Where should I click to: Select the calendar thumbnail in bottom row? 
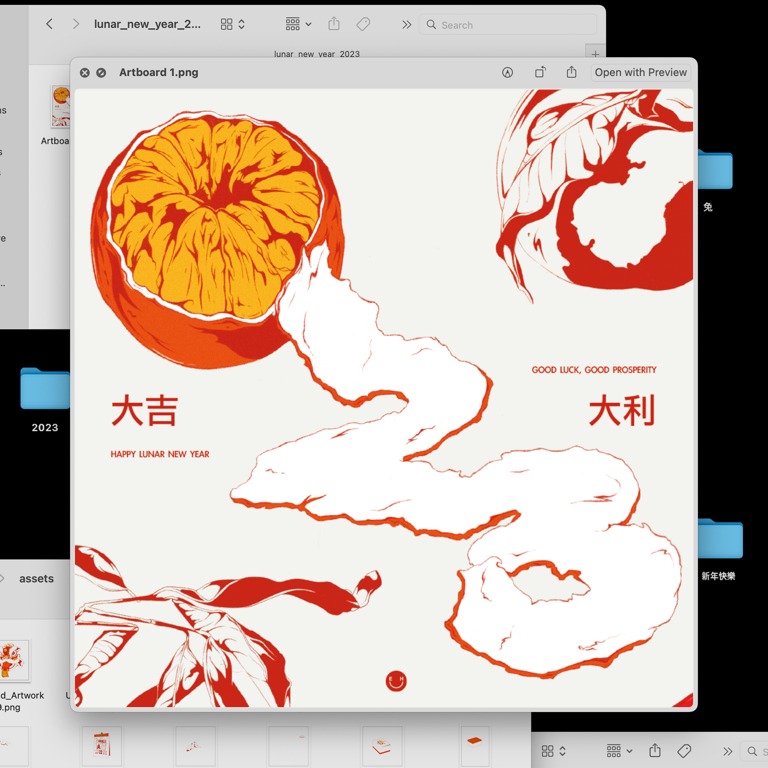click(x=102, y=746)
